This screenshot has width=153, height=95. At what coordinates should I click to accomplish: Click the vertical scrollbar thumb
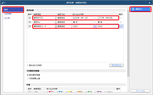click(128, 43)
